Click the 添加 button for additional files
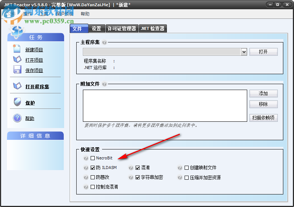 (263, 94)
